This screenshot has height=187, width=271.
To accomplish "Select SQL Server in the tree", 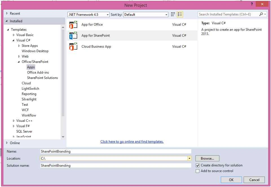I will tap(24, 131).
